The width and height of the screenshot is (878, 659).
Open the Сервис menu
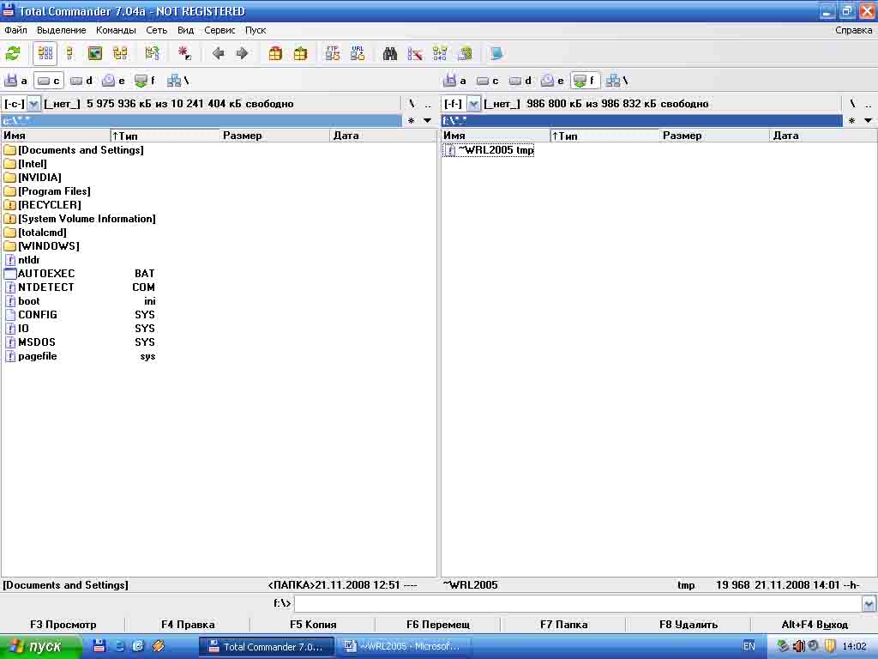[219, 30]
